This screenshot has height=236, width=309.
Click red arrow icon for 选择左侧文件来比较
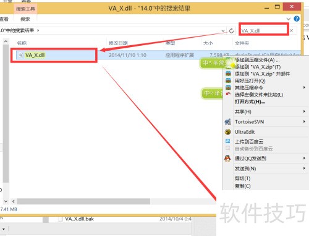[x=228, y=94]
